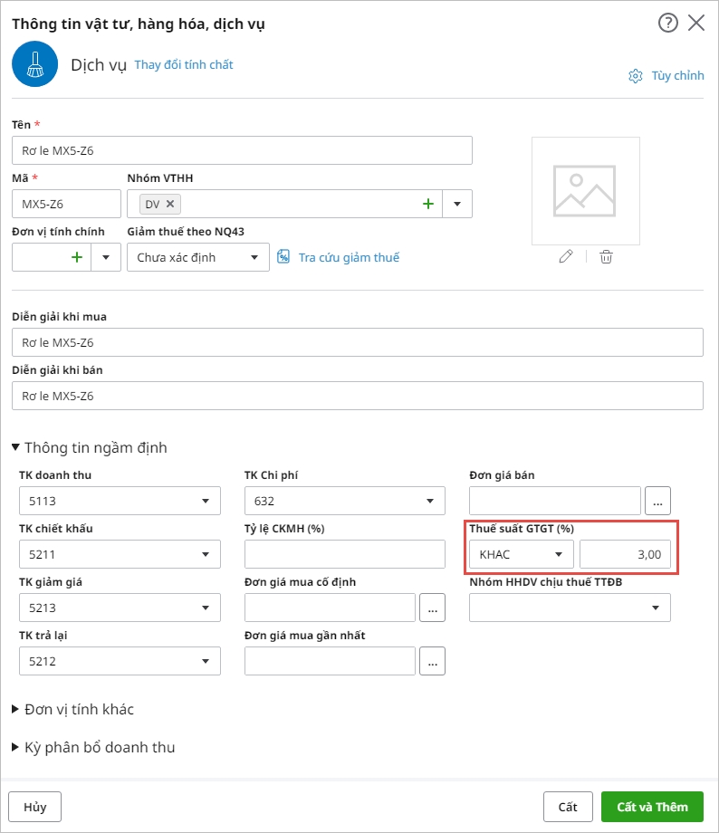
Task: Expand the Đơn vị tính khác section
Action: 16,710
